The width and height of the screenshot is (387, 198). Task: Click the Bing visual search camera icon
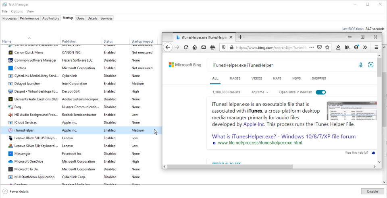click(x=371, y=65)
